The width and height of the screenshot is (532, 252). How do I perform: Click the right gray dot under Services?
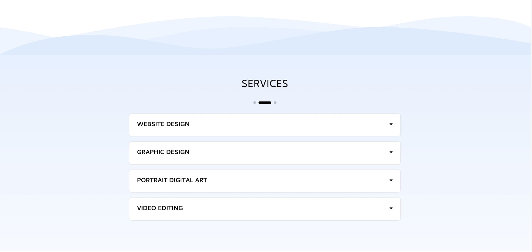coord(275,103)
